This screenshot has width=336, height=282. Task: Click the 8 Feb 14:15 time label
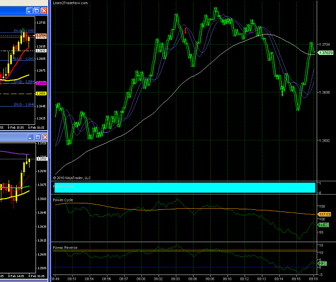[16, 276]
